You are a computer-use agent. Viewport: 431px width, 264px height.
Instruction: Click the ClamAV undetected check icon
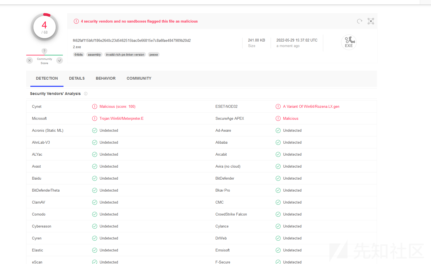(x=95, y=202)
